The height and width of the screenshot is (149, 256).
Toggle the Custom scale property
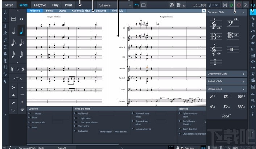[29, 122]
